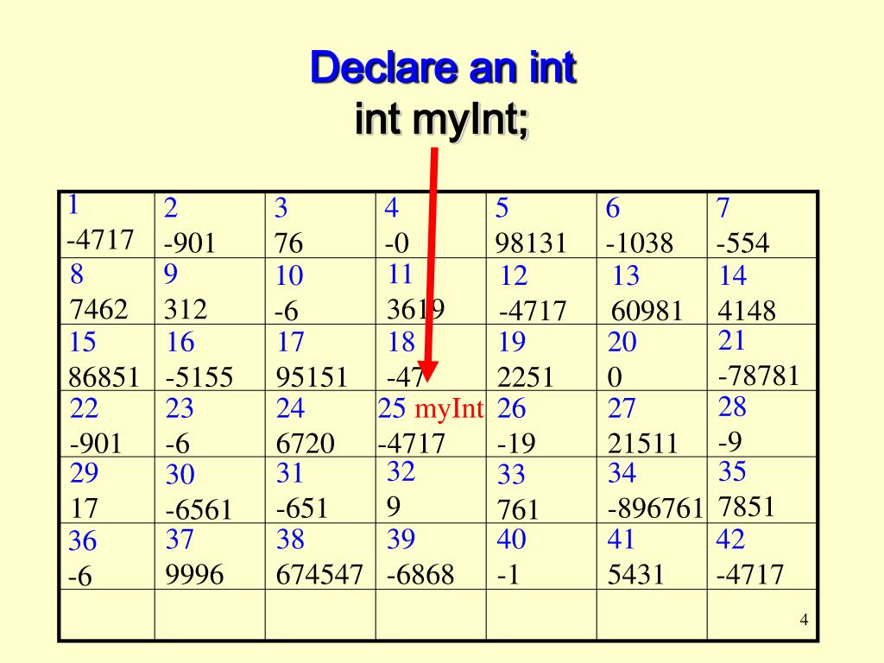Click the blue address number 1
This screenshot has height=663, width=884.
73,205
